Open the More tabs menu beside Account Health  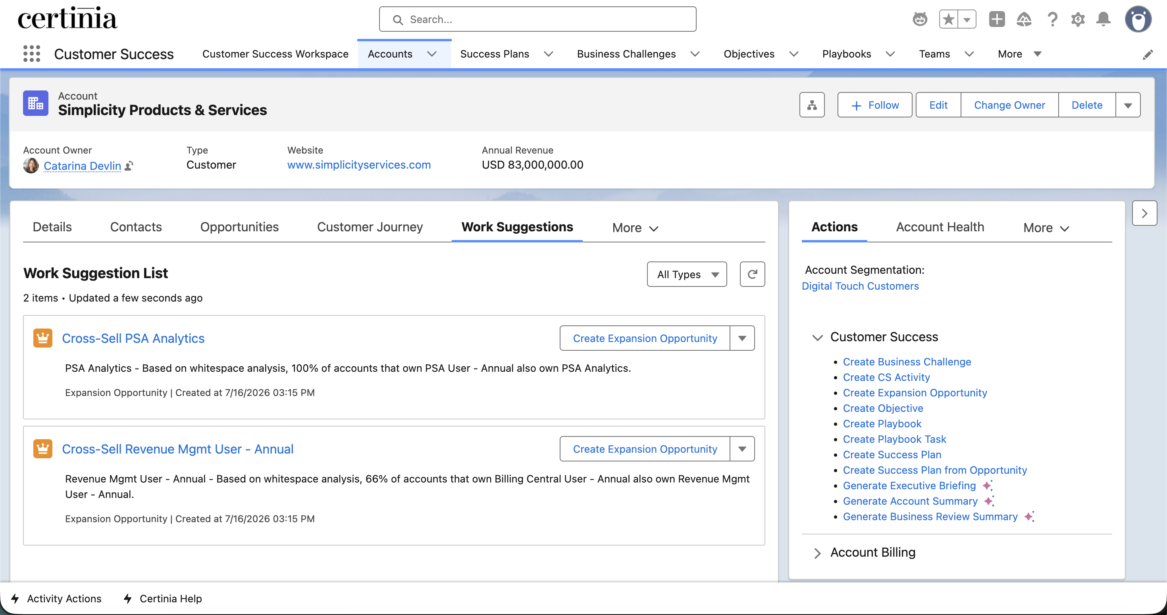tap(1046, 227)
